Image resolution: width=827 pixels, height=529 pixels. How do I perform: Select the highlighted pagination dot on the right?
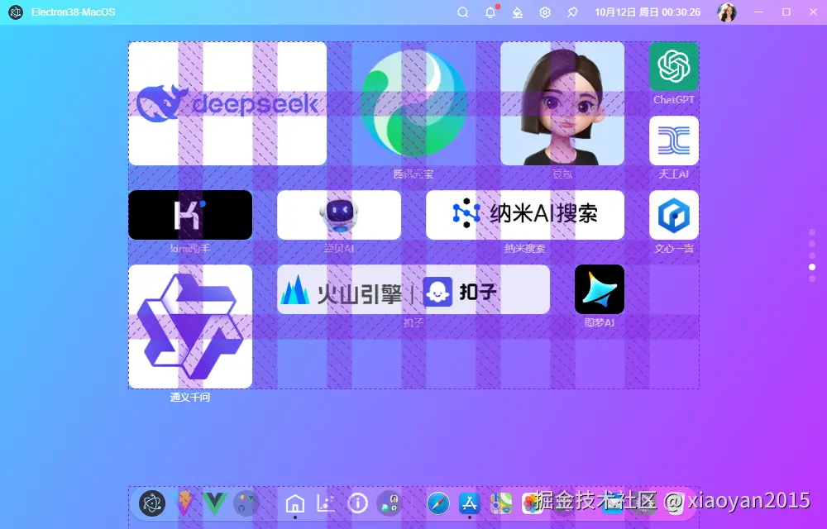coord(812,266)
